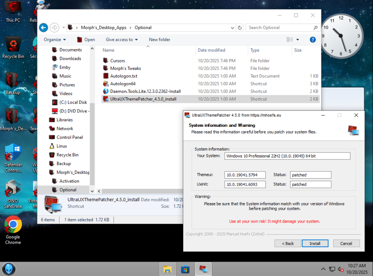Image resolution: width=373 pixels, height=276 pixels.
Task: Click Morph's_Desktop_Apps breadcrumb
Action: click(x=104, y=27)
